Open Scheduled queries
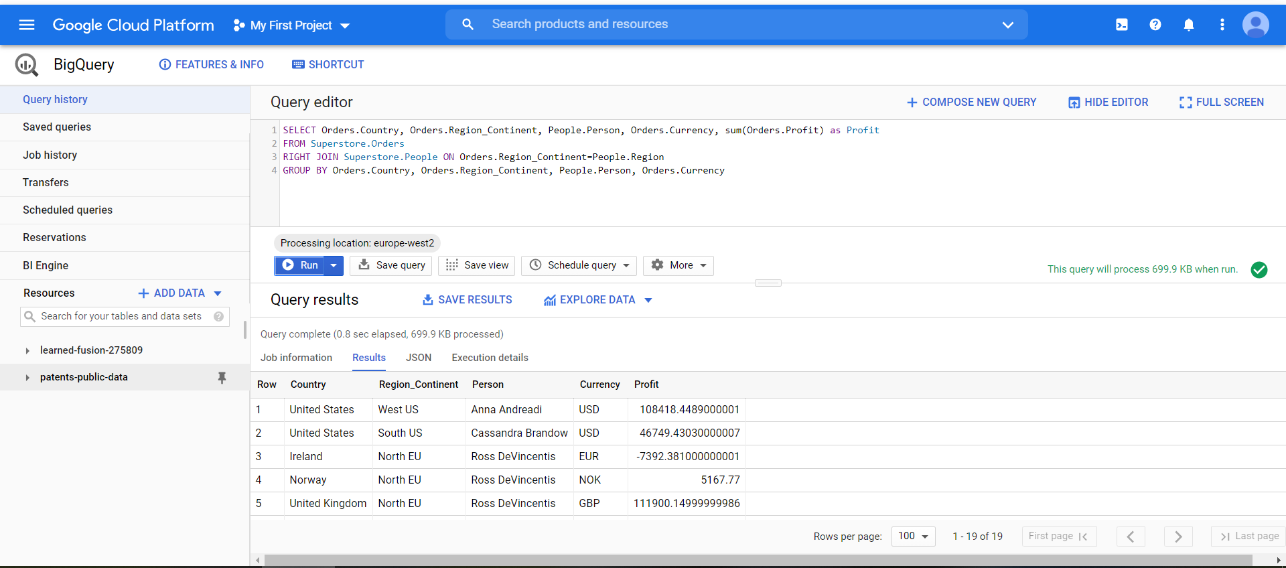Screen dimensions: 1286x568 click(x=125, y=210)
